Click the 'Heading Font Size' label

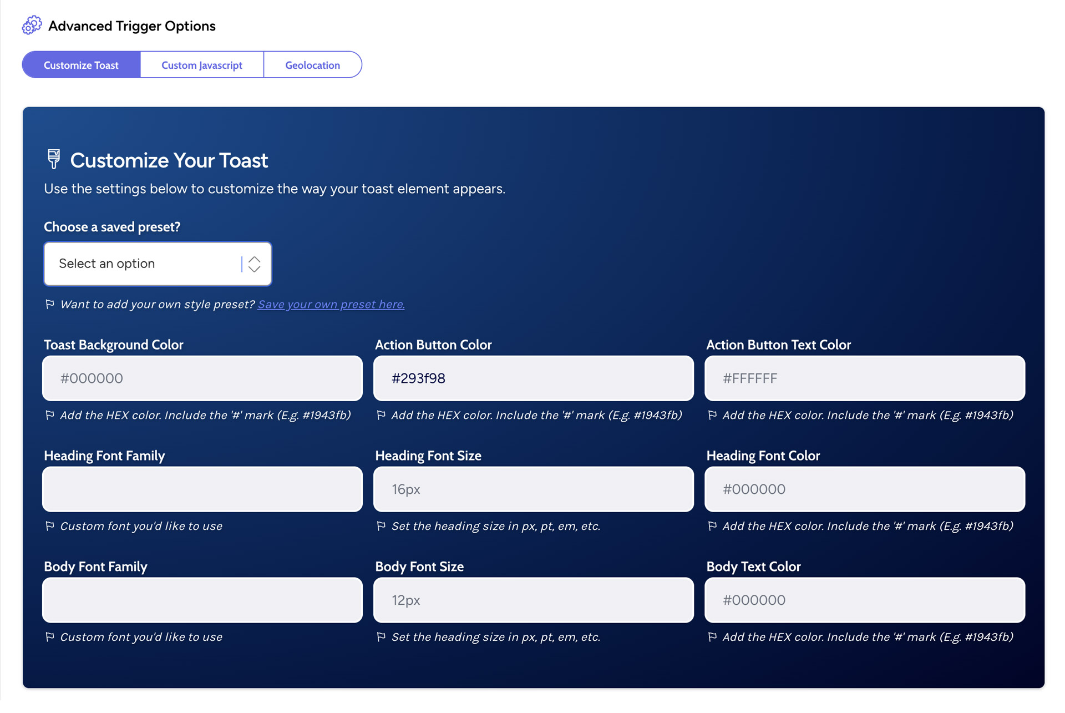(x=428, y=456)
